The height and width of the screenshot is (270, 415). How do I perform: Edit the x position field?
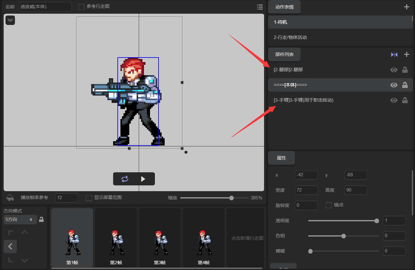306,175
